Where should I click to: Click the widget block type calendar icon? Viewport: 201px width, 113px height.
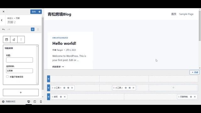click(x=7, y=40)
